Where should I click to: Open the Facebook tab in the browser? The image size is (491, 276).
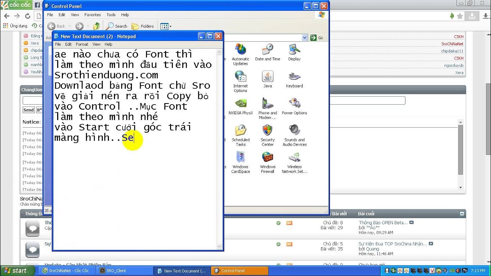pyautogui.click(x=38, y=5)
